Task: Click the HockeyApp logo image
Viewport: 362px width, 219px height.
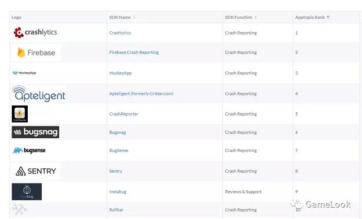Action: pyautogui.click(x=24, y=73)
